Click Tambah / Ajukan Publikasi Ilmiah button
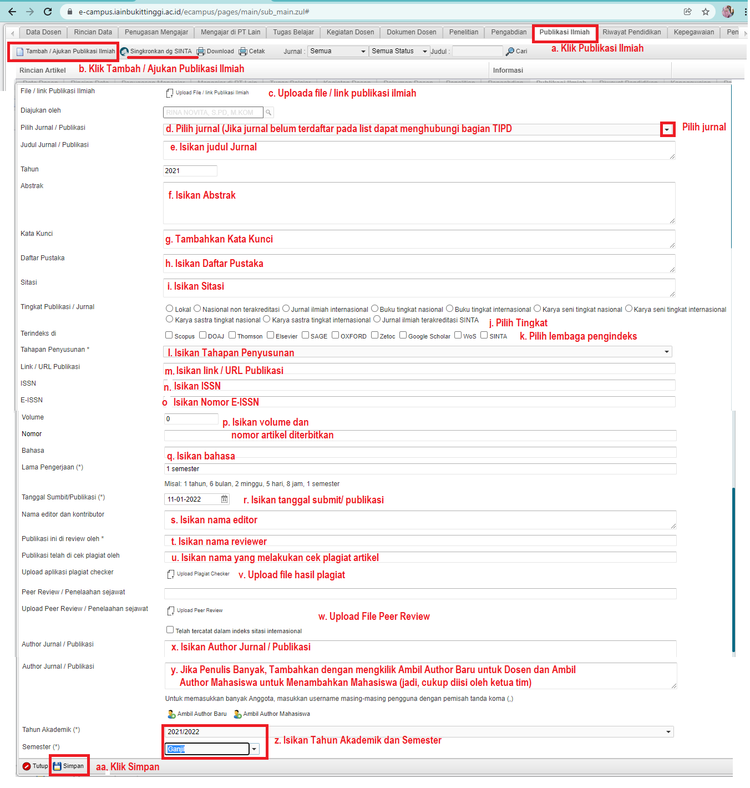 pos(65,52)
